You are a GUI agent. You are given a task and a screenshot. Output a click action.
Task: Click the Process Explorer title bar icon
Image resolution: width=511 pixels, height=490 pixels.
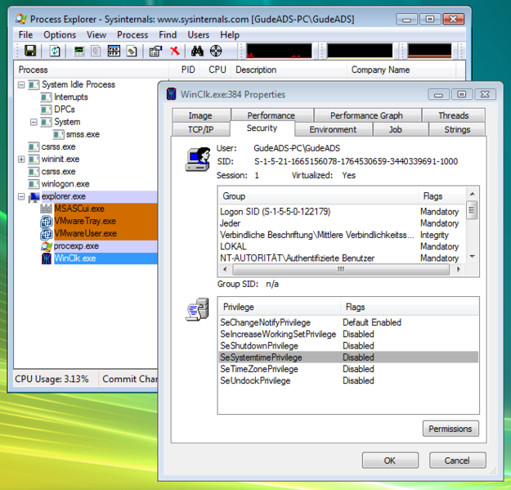(21, 19)
